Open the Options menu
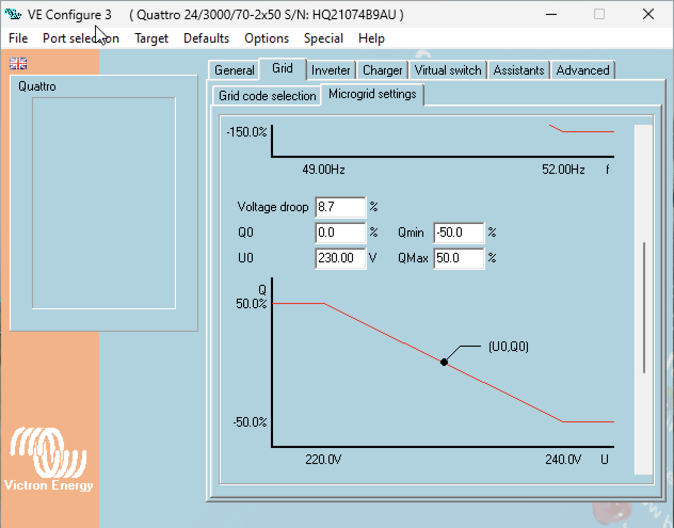The height and width of the screenshot is (528, 674). pyautogui.click(x=267, y=38)
